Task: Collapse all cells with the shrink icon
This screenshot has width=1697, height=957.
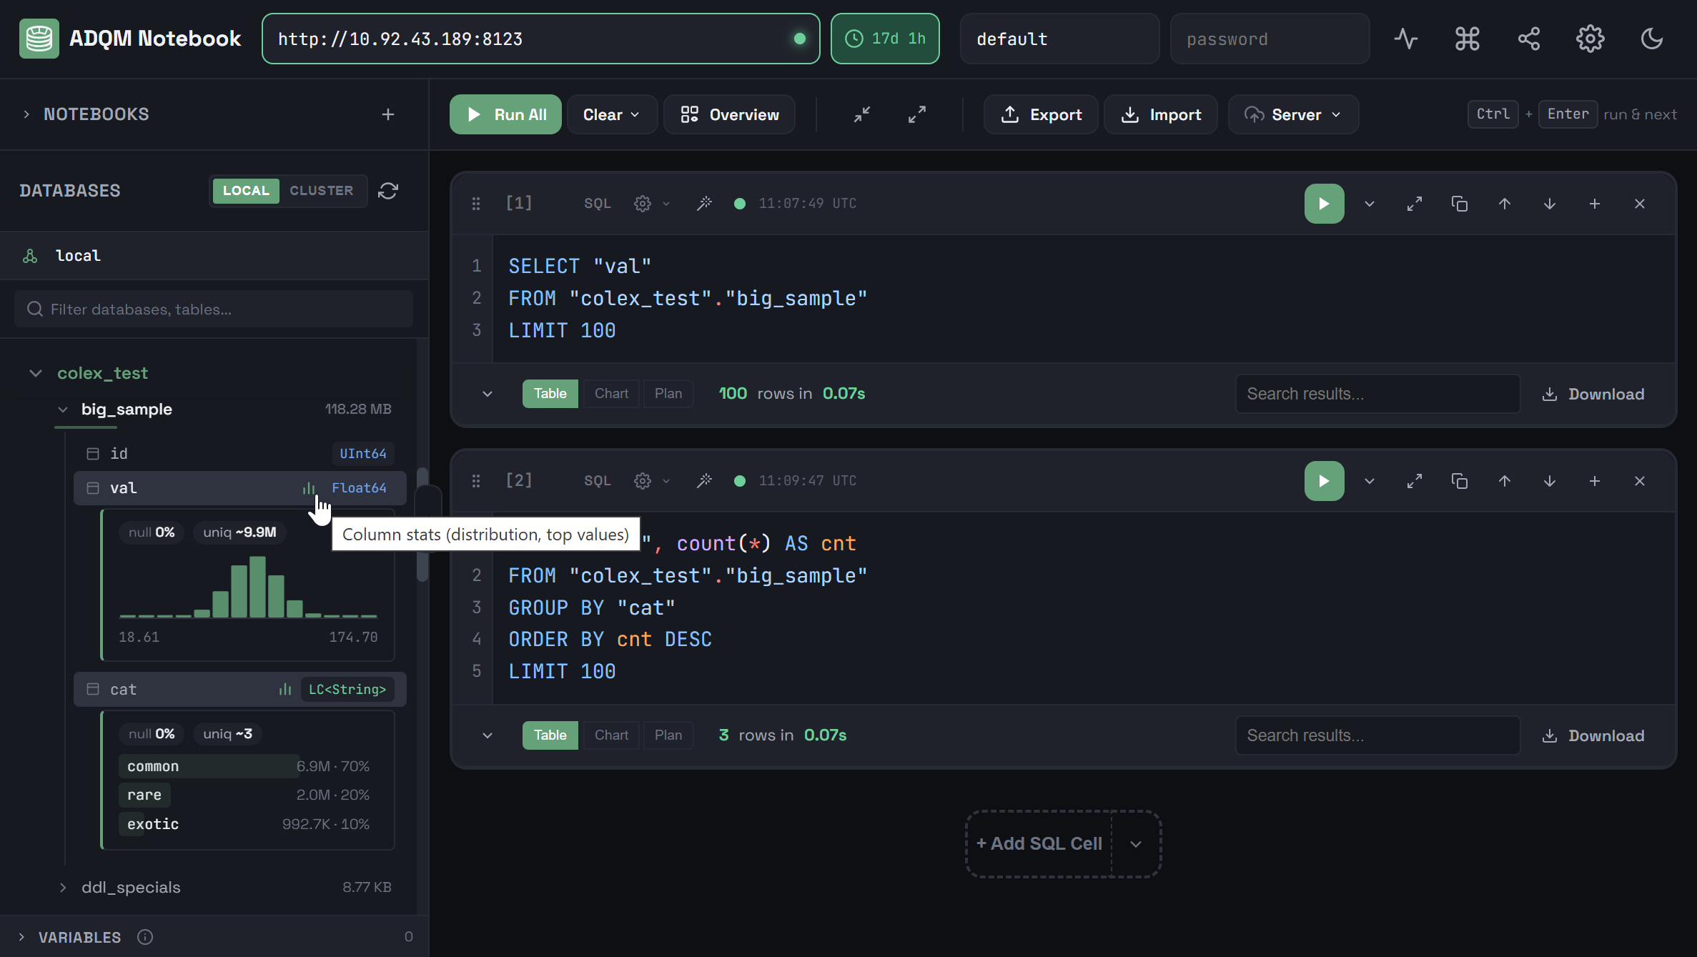Action: click(862, 114)
